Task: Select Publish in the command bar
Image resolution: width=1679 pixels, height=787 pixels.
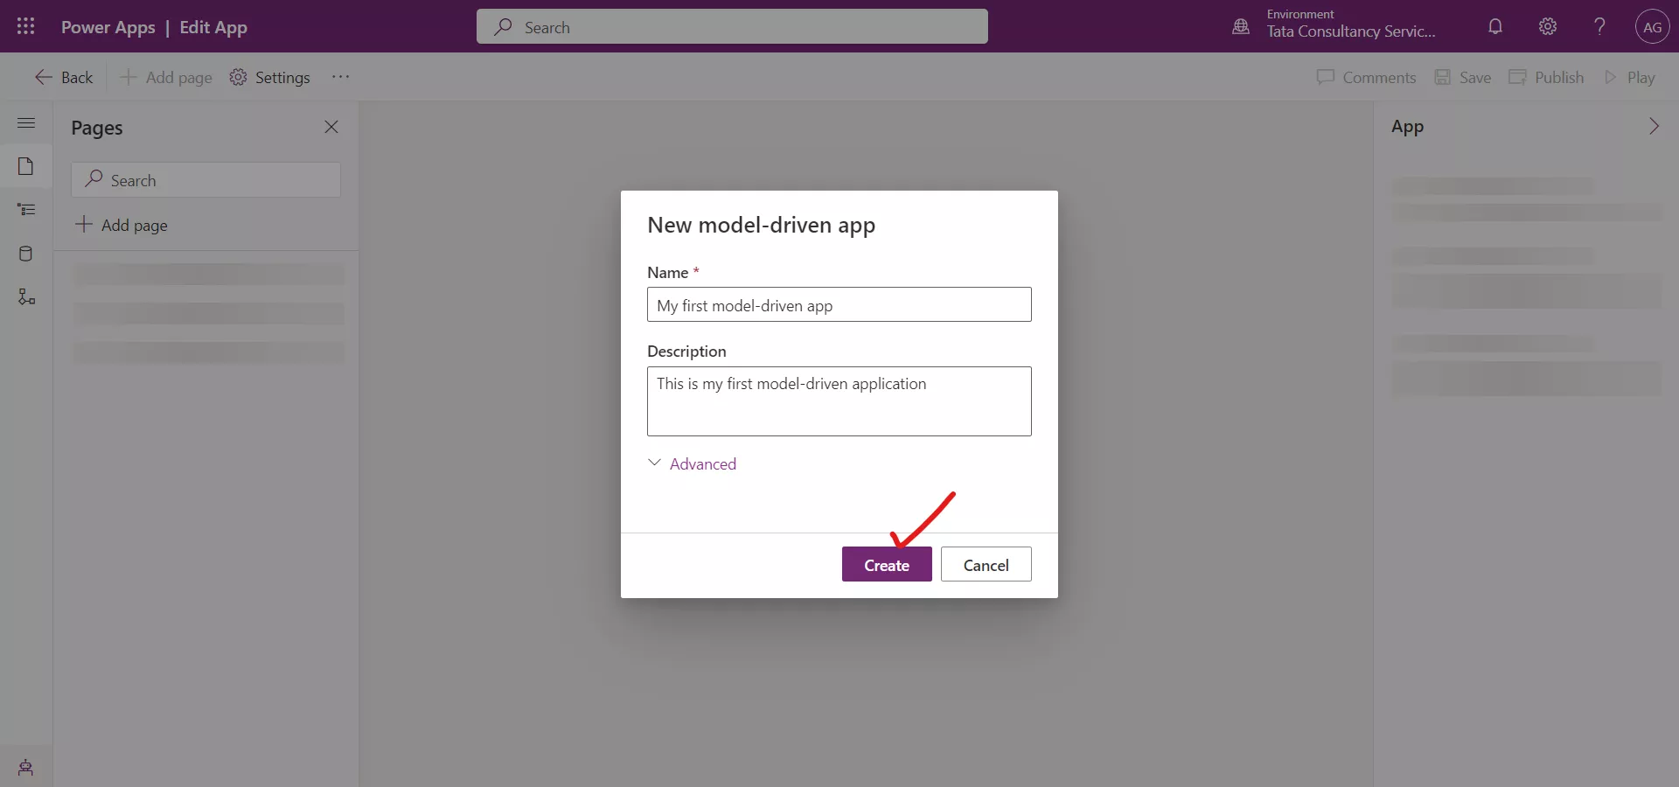Action: [x=1546, y=77]
